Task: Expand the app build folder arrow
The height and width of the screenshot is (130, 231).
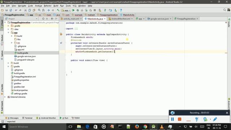Action: click(x=12, y=36)
